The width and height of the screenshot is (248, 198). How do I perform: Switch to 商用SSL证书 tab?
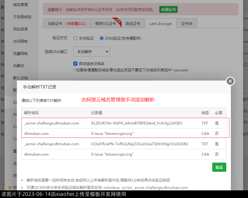105,23
